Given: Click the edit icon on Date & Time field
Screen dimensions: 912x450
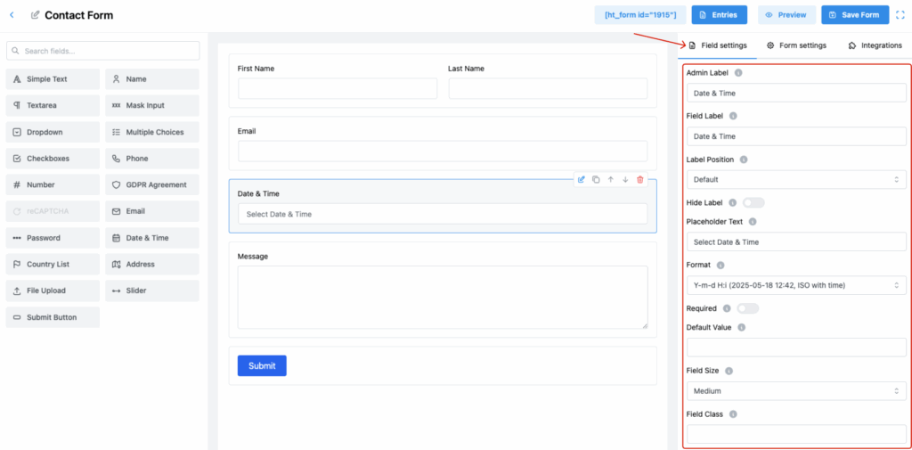Looking at the screenshot, I should pos(582,180).
